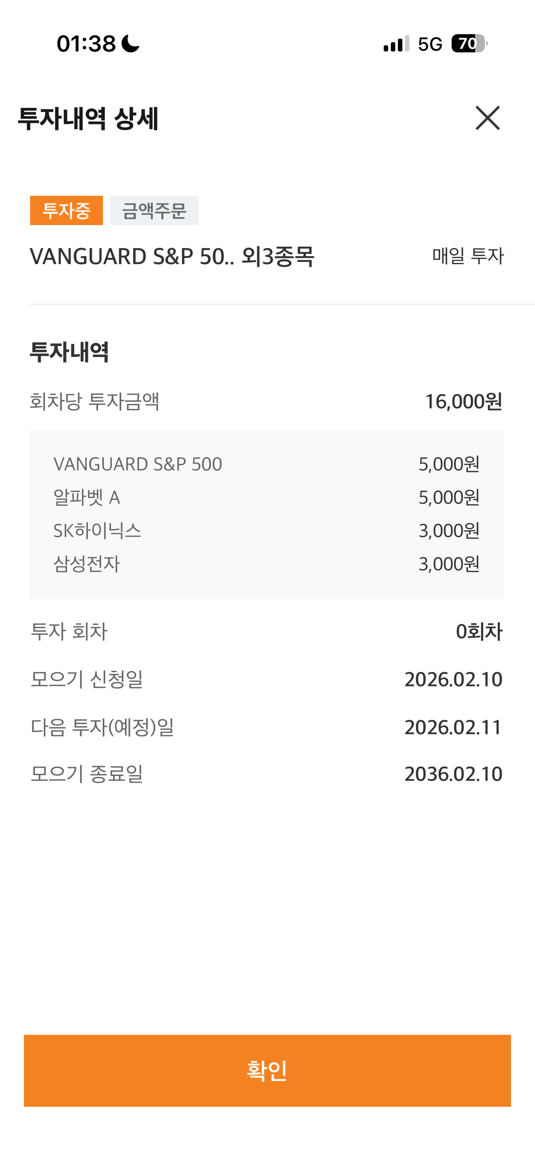
Task: Tap the 16,000원 investment amount per round
Action: point(464,402)
